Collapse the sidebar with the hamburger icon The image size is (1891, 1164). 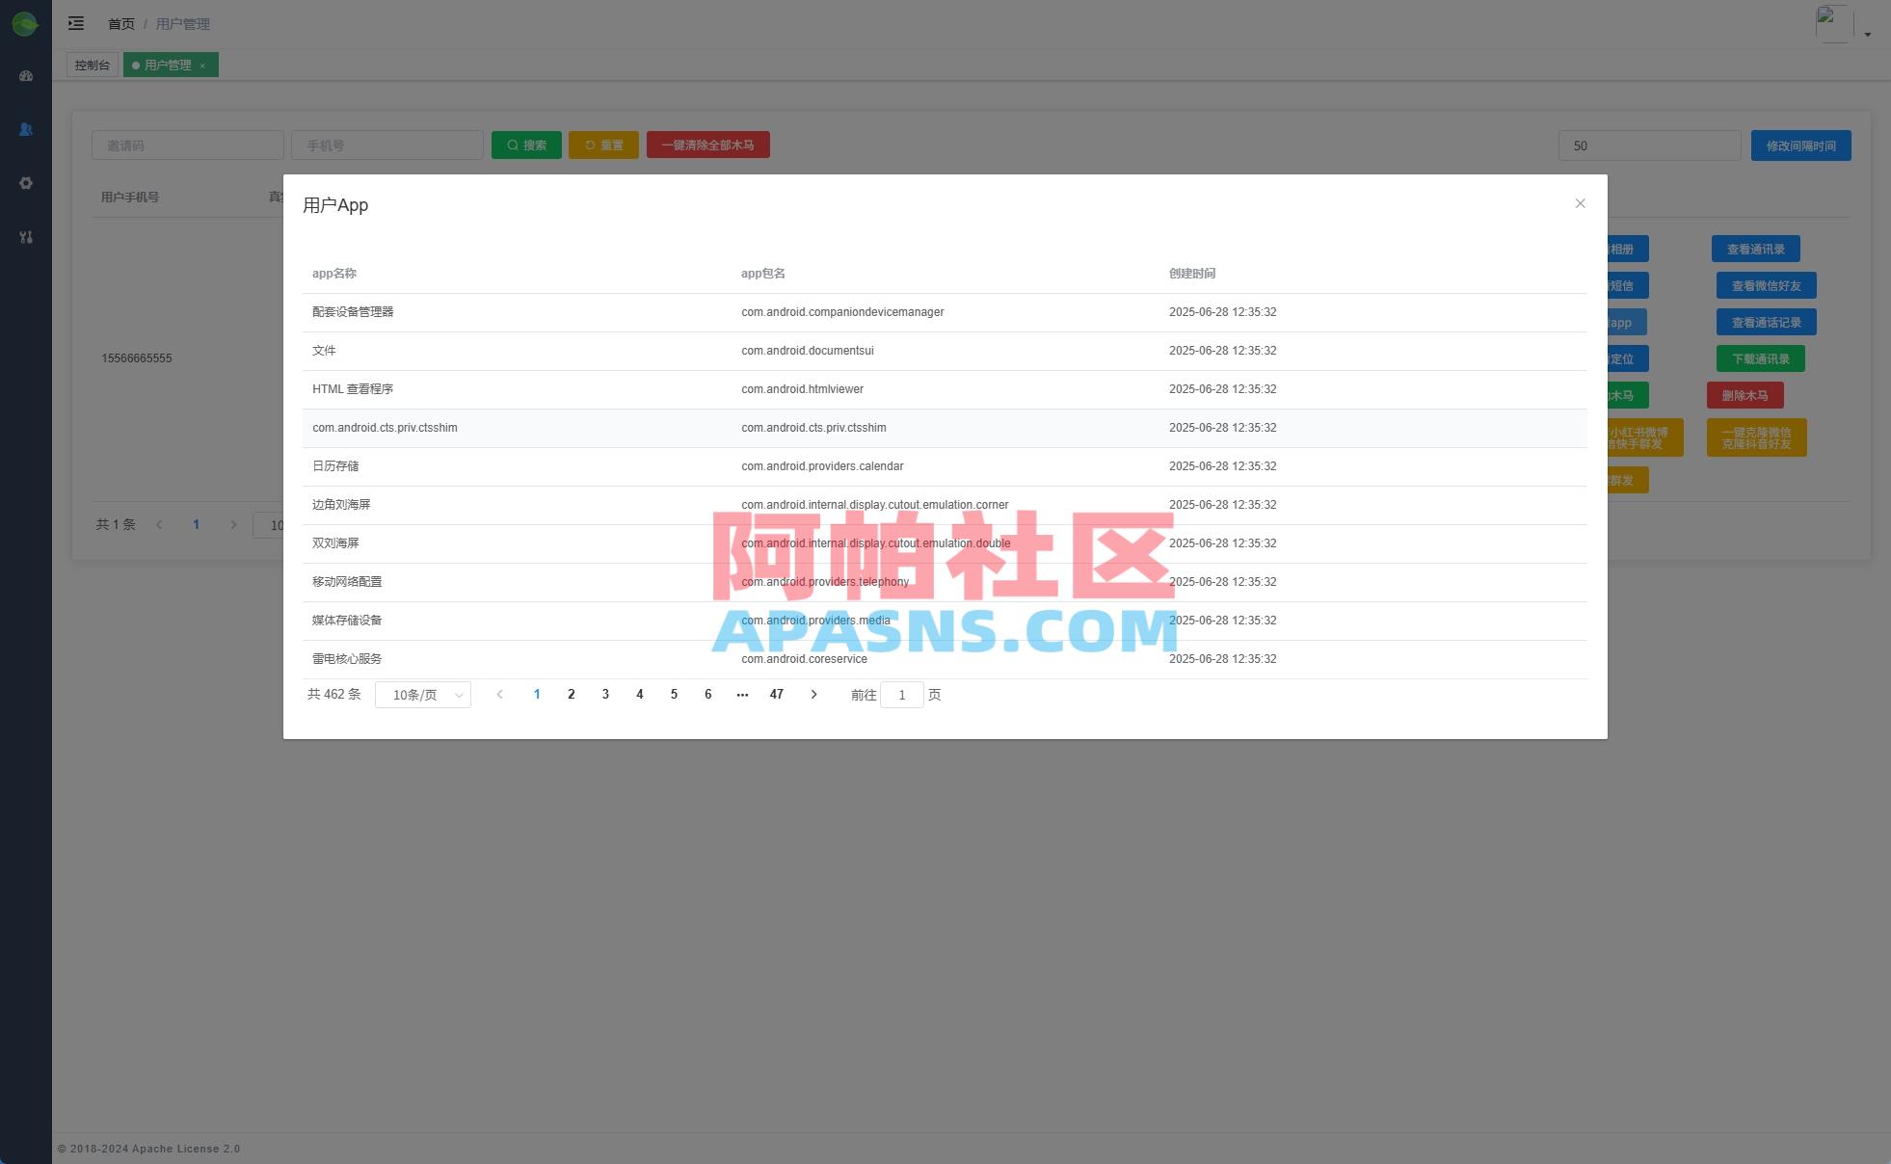pos(75,23)
